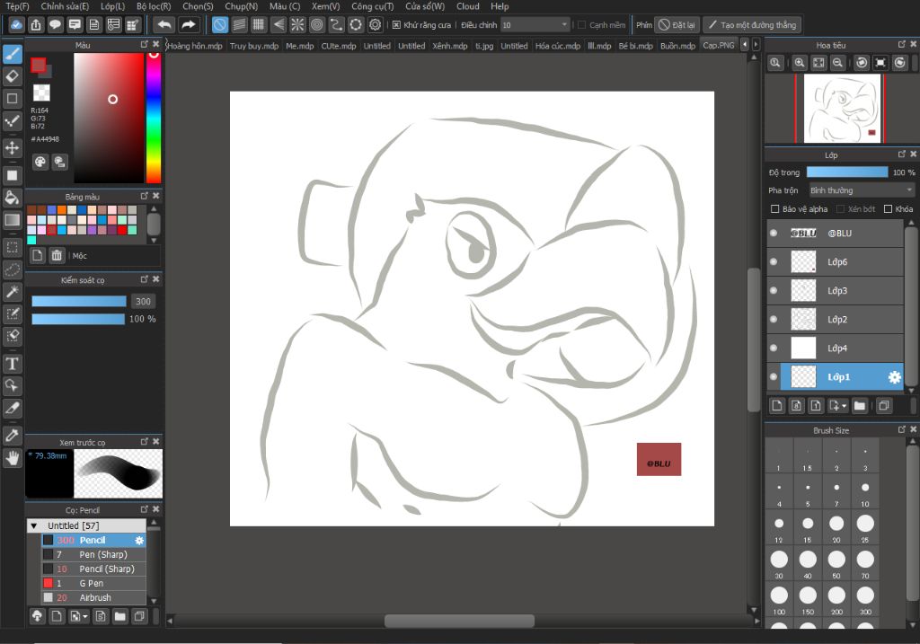Enable Cạnh mềm checkbox

pyautogui.click(x=582, y=24)
